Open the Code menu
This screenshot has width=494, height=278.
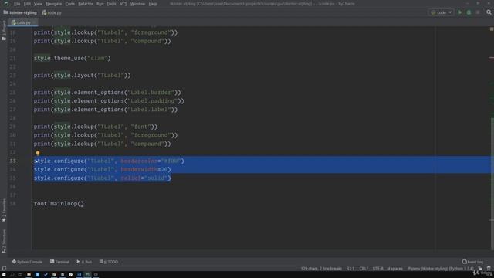click(x=70, y=4)
